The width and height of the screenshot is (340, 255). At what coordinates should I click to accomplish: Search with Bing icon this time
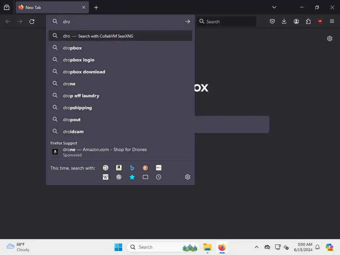(x=132, y=168)
